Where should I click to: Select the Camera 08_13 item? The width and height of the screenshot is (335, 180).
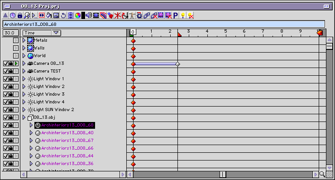(x=49, y=63)
